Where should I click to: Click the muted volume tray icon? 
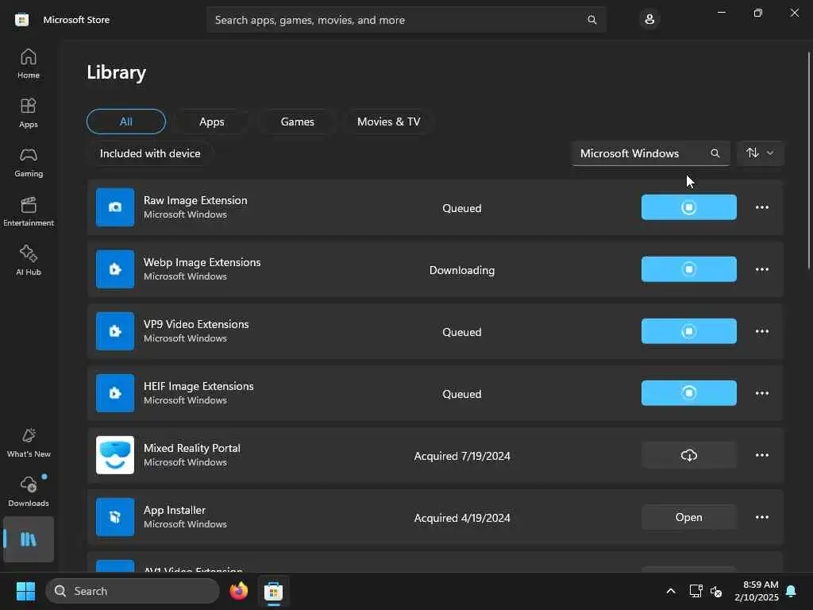(x=716, y=591)
